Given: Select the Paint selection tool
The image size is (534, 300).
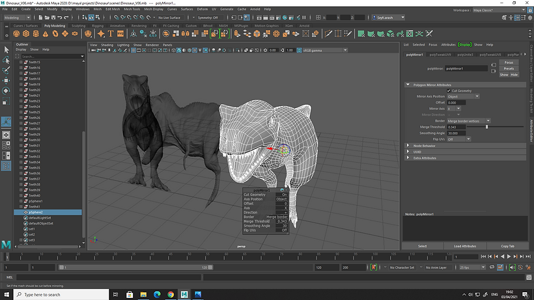Looking at the screenshot, I should (6, 70).
